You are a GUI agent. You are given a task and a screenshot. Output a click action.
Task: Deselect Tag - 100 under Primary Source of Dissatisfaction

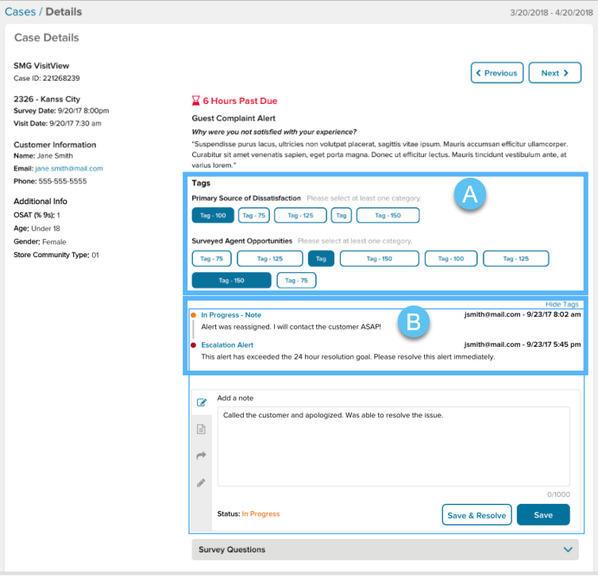point(213,215)
